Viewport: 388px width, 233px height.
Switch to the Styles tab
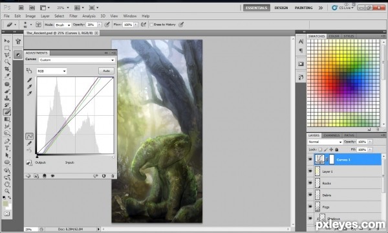(x=349, y=36)
